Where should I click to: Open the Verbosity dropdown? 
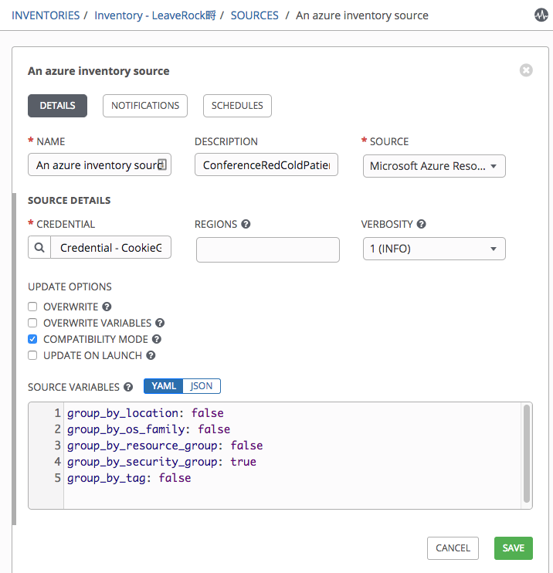(434, 249)
